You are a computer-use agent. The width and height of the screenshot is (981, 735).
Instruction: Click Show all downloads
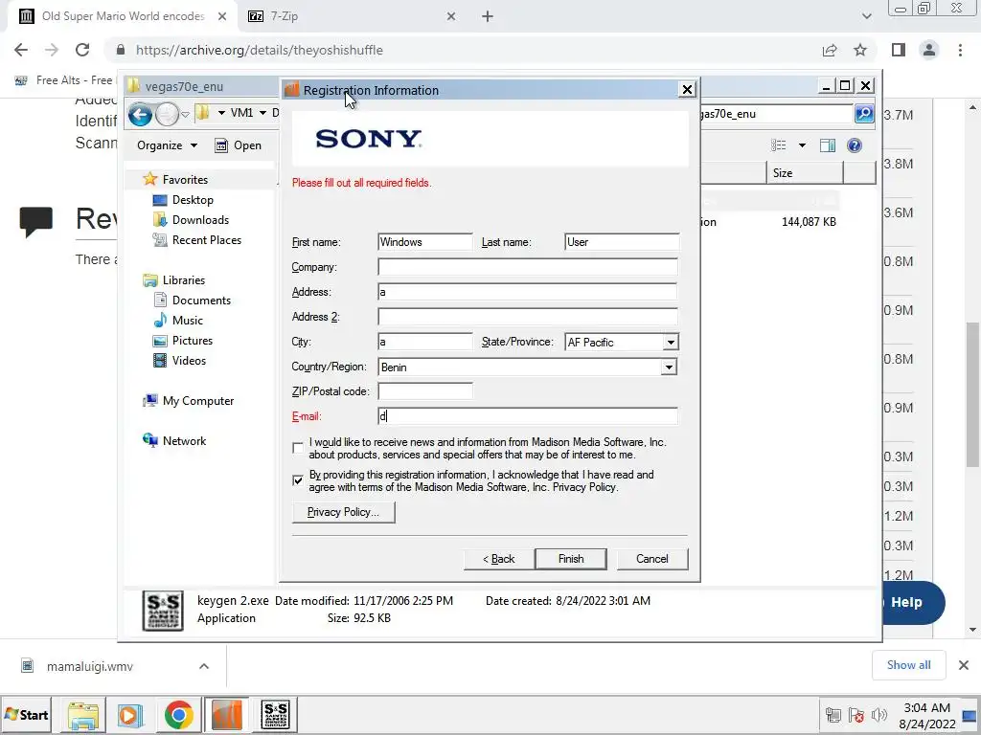[908, 666]
